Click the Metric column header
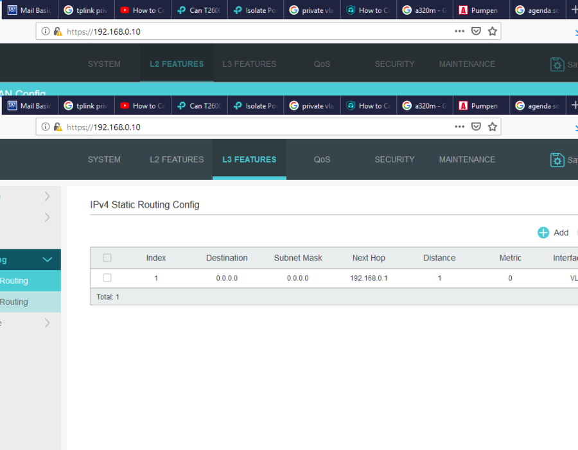578x450 pixels. pos(510,258)
